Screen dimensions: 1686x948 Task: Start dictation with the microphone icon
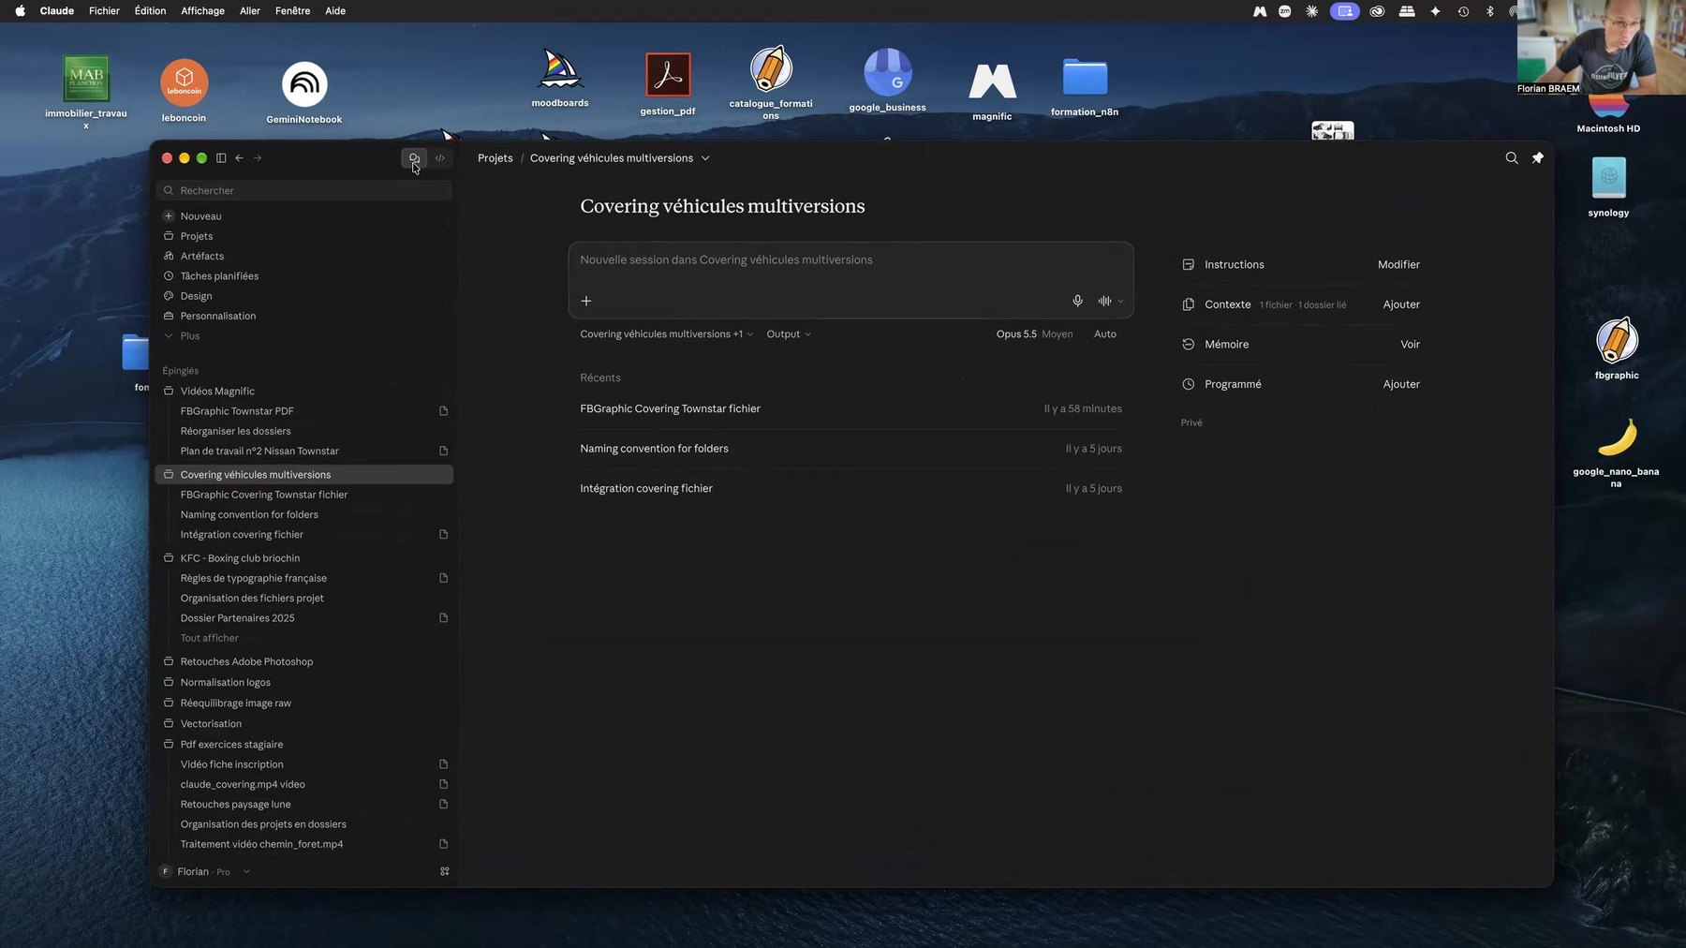1077,301
